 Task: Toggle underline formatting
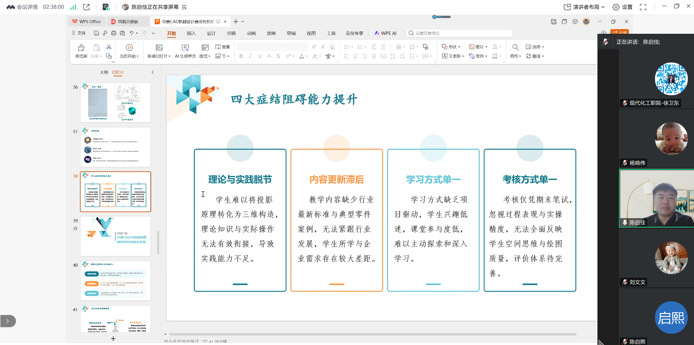coord(260,56)
